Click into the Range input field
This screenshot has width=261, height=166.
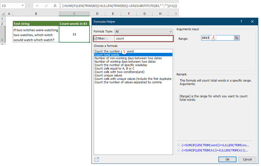pos(217,38)
